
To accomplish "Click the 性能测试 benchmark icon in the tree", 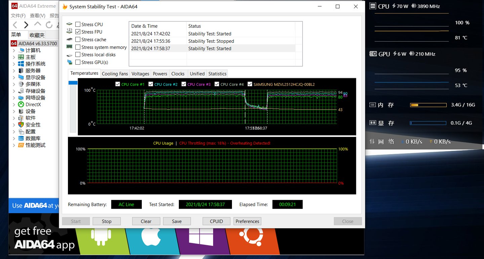I will 21,145.
